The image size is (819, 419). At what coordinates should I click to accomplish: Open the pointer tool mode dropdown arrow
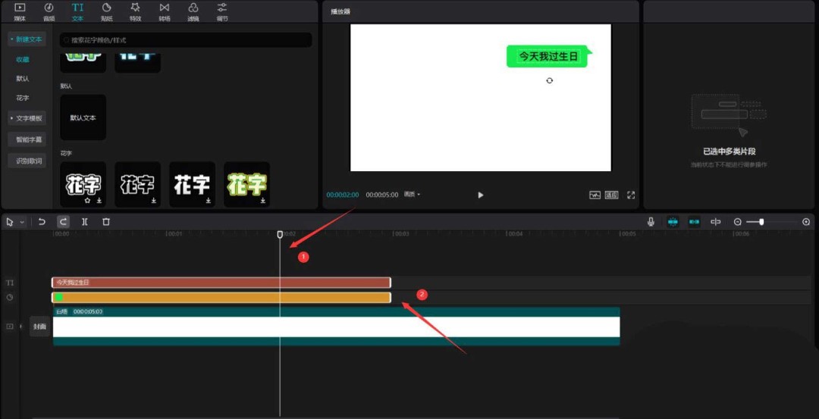22,222
